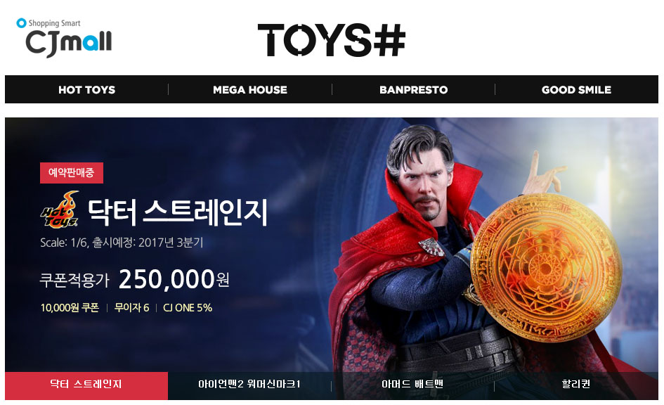Open the MEGA HOUSE menu

click(250, 89)
